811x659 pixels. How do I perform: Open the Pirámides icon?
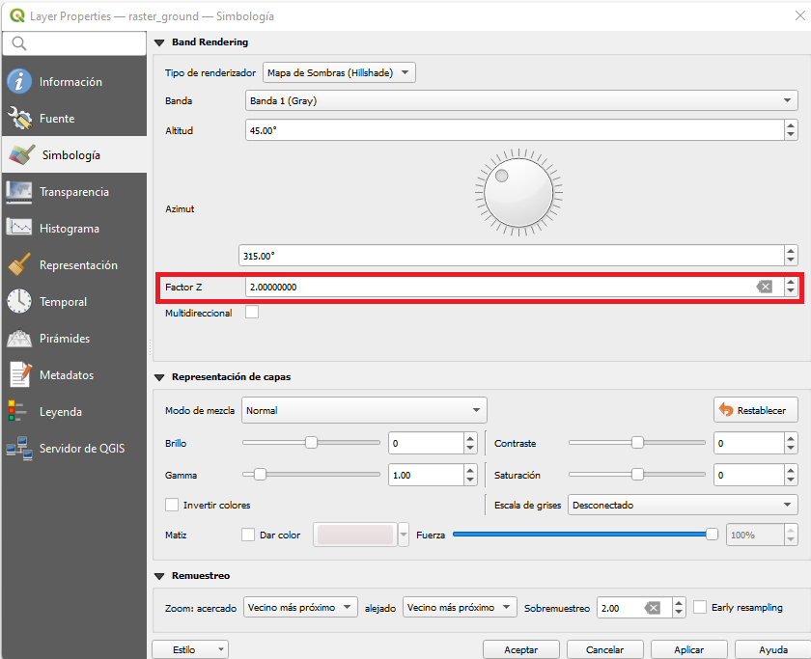19,339
